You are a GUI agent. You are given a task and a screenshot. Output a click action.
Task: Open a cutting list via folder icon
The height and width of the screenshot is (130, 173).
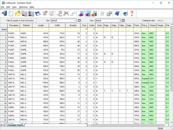[x=18, y=13]
